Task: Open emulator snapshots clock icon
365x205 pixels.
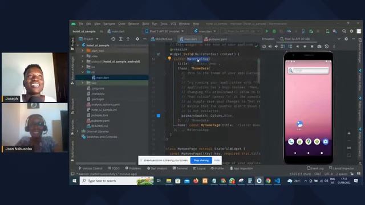Action: tap(327, 47)
